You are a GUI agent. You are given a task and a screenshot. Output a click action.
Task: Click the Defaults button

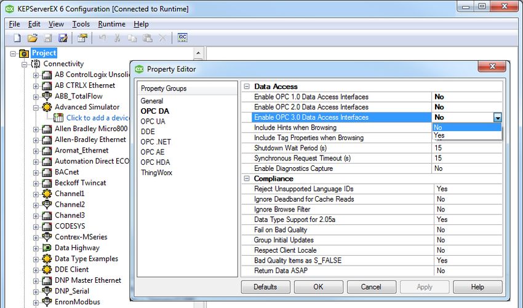(x=266, y=287)
